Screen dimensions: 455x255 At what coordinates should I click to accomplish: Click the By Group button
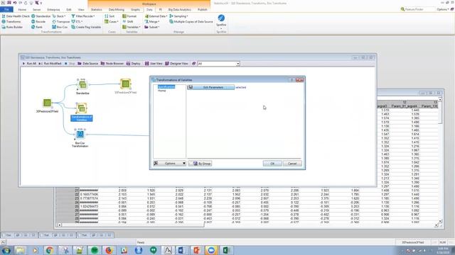point(200,164)
